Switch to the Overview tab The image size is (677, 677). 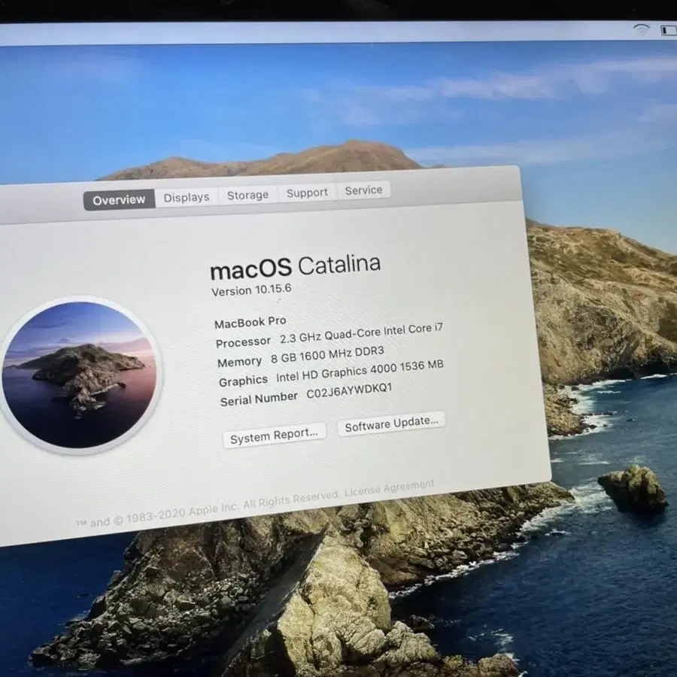pos(119,200)
